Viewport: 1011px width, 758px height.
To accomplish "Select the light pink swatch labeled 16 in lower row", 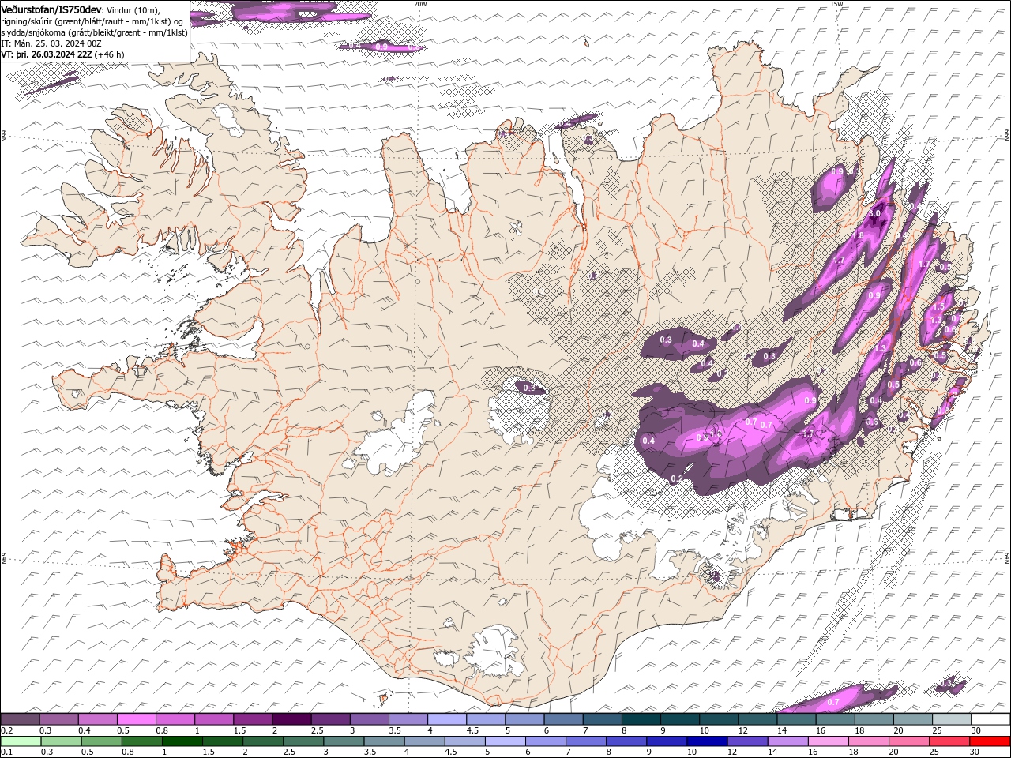I will pos(828,741).
